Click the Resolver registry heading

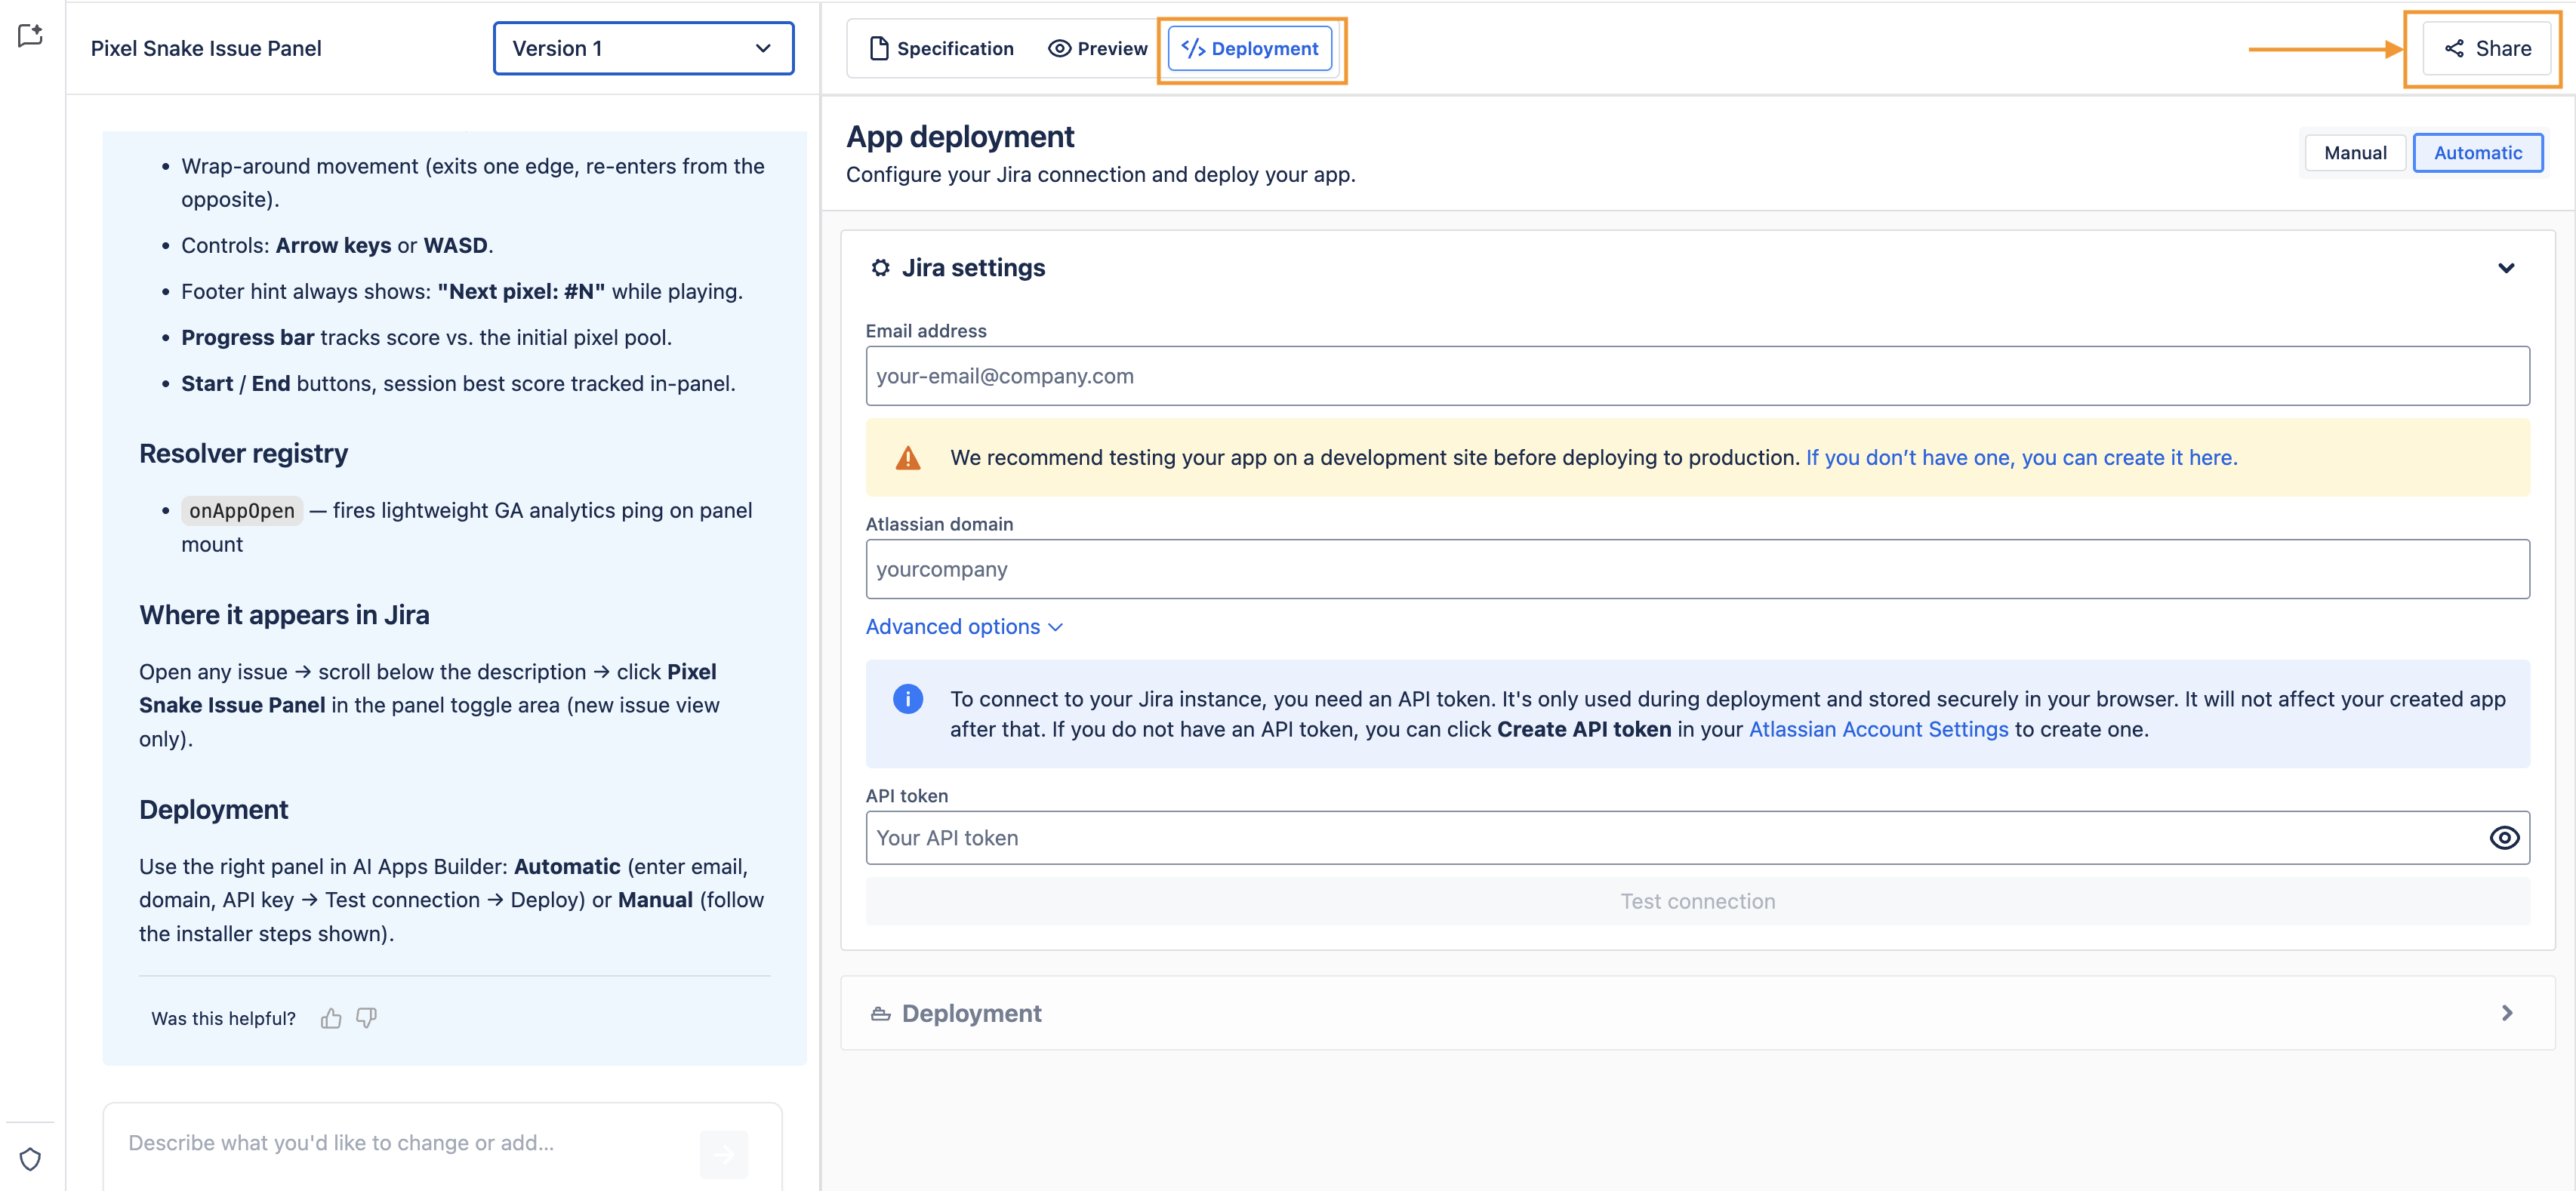[x=243, y=454]
